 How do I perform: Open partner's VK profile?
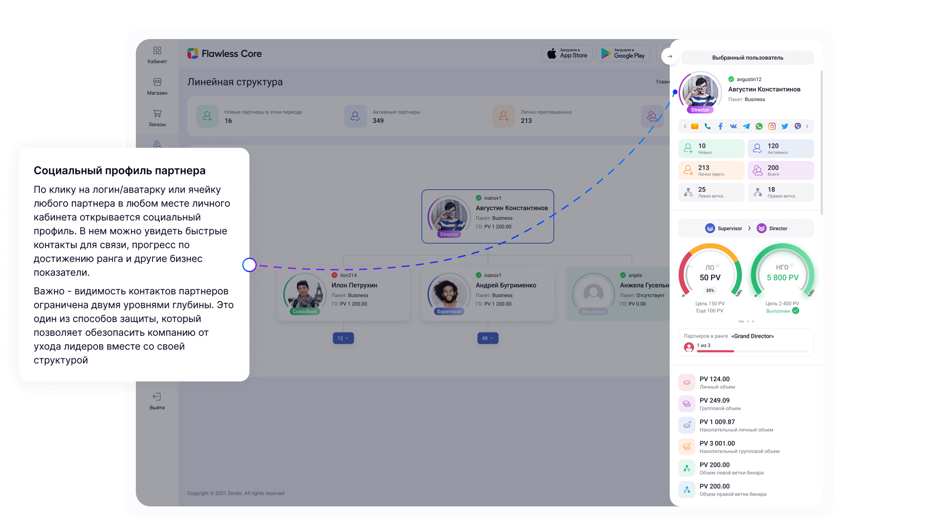pos(733,126)
